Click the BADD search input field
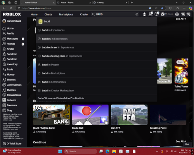 click(115, 14)
